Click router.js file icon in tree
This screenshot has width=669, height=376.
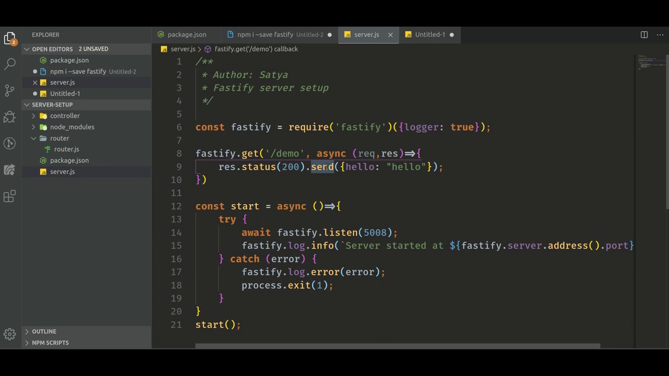tap(47, 149)
